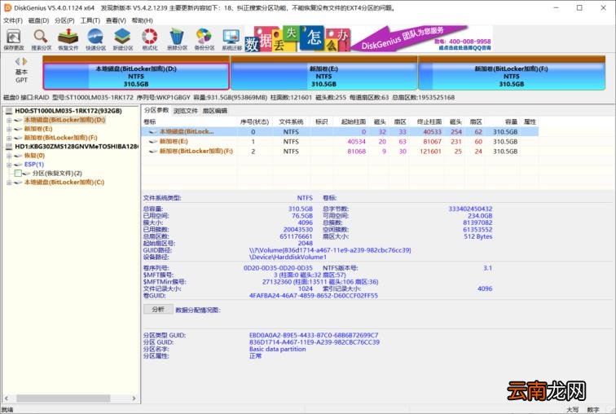The image size is (616, 414).
Task: Click left panel scrollbar's right arrow
Action: click(134, 399)
